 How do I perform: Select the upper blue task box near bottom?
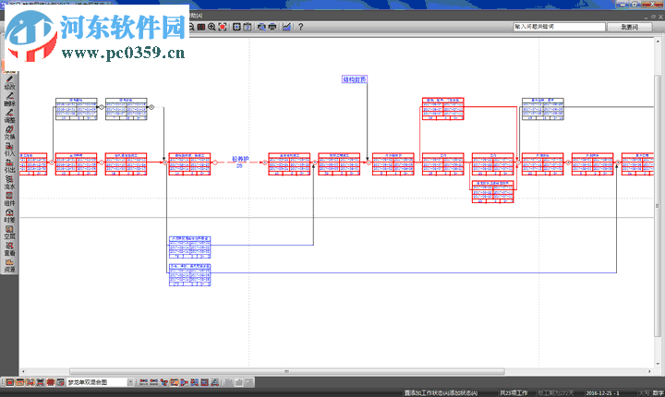pos(189,247)
